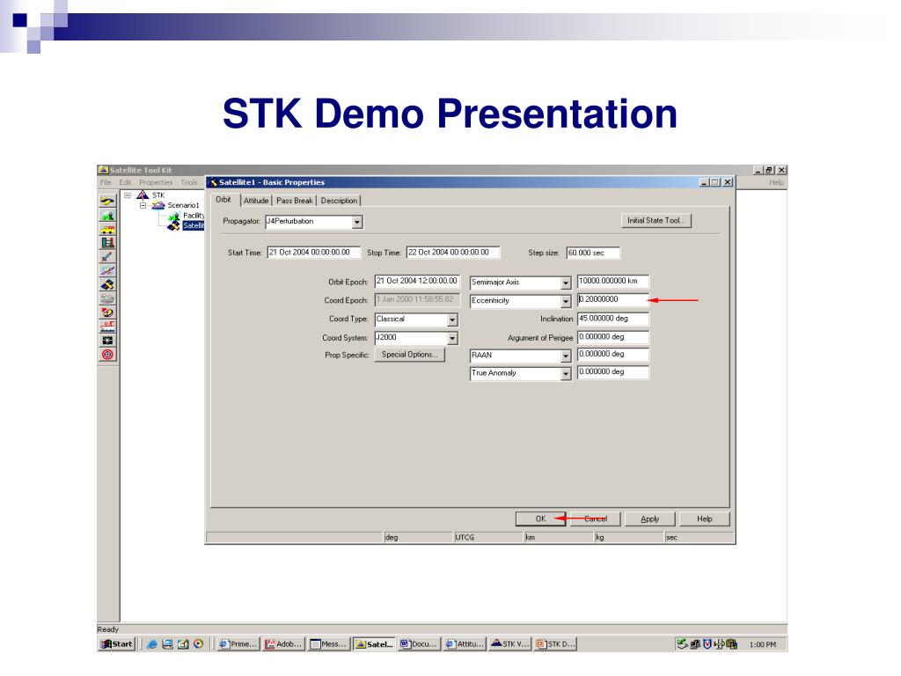Click the Aircraft object icon in the STK toolbar
The image size is (901, 676).
coord(107,202)
